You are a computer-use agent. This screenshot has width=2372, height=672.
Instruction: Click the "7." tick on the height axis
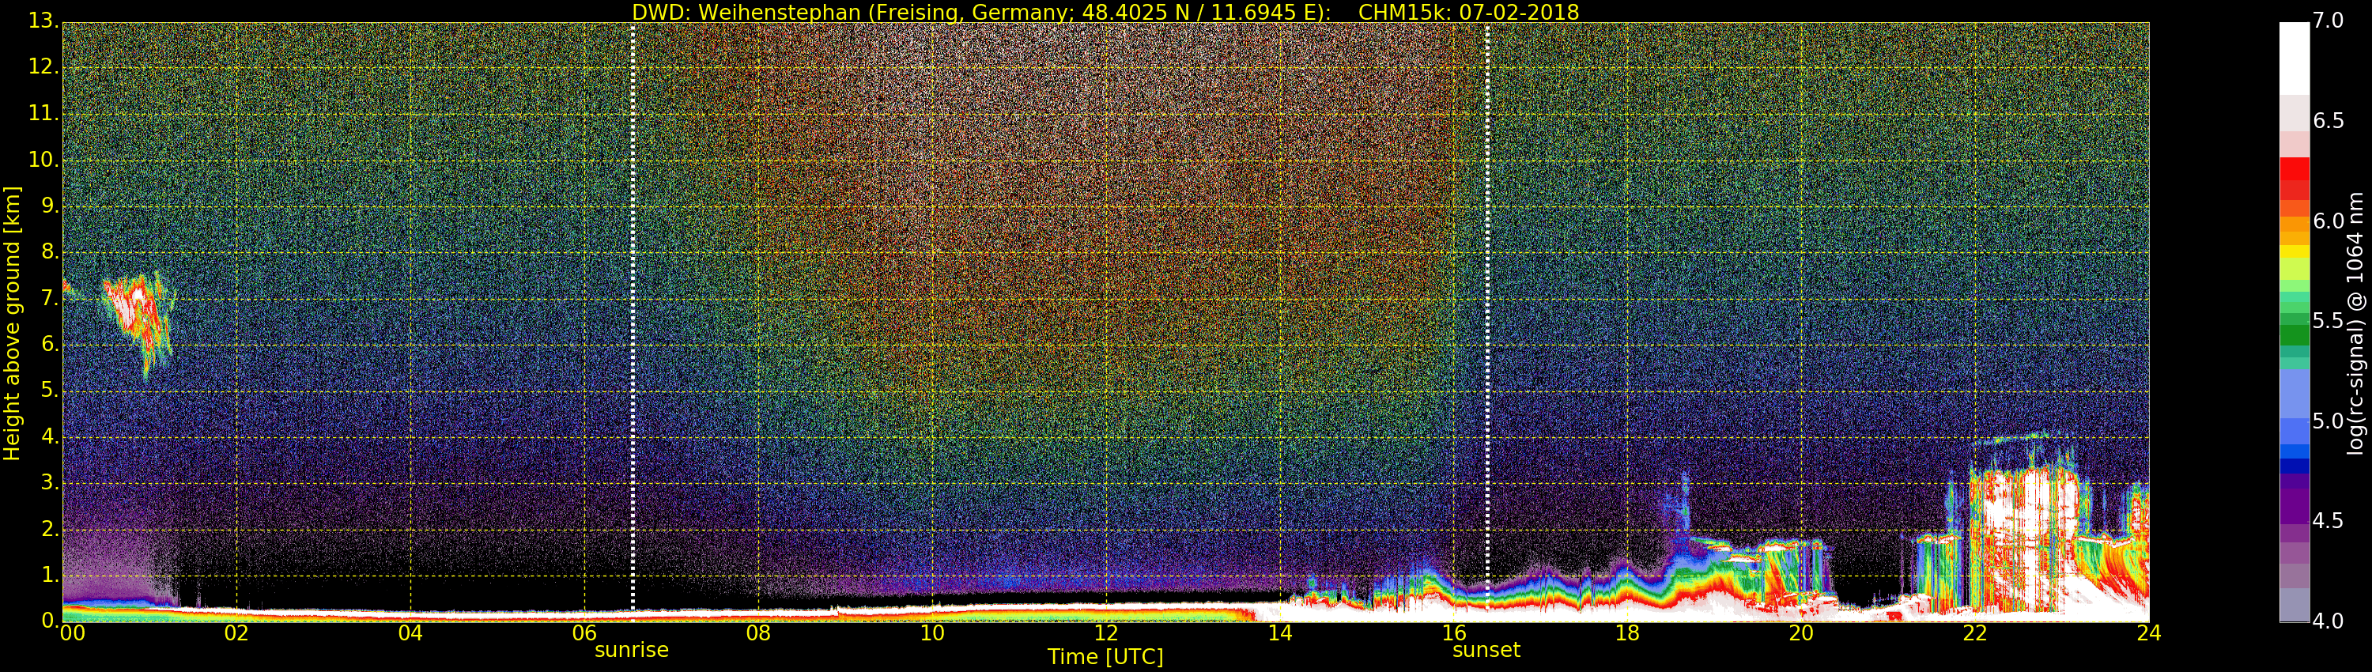coord(50,298)
